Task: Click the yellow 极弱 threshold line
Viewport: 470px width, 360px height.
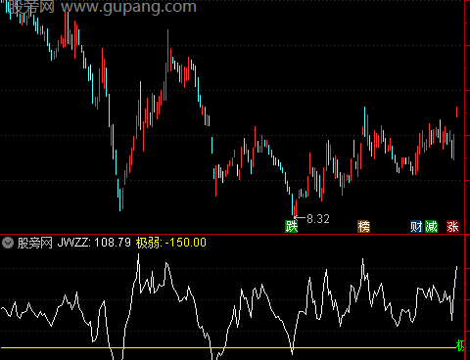Action: [228, 348]
